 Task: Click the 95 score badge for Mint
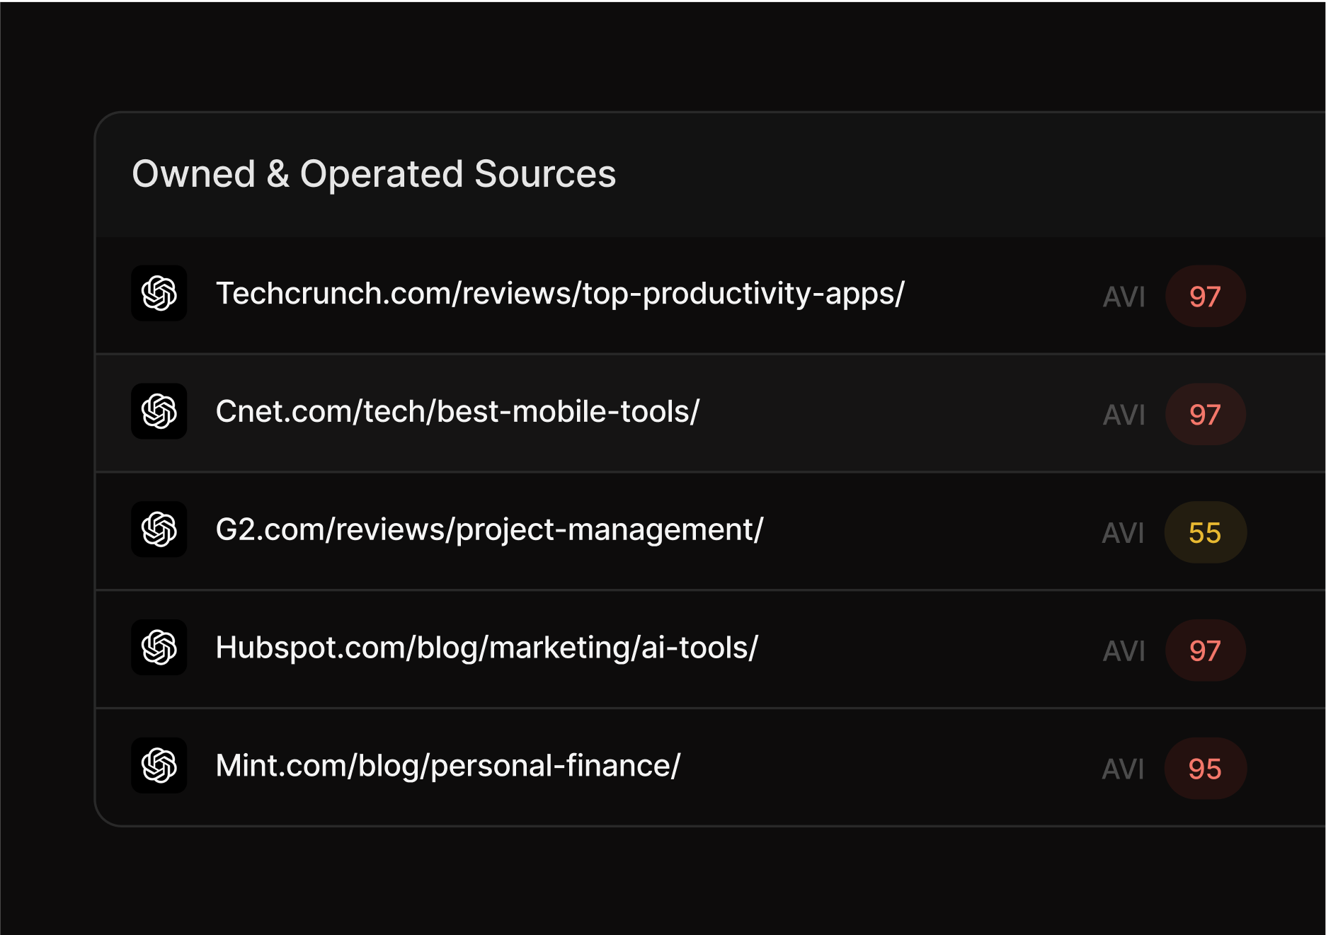(1205, 769)
